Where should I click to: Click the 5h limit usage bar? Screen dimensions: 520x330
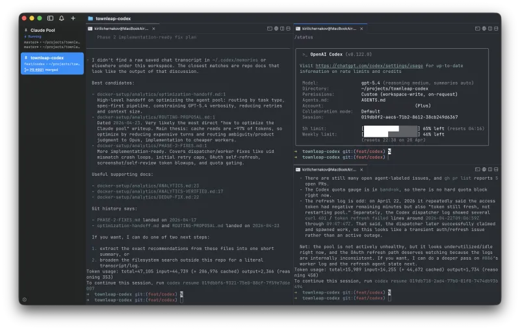point(391,128)
